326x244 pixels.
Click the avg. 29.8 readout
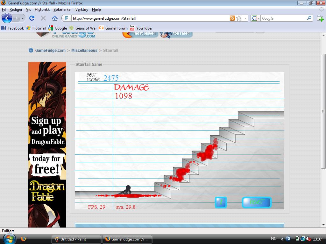click(x=125, y=207)
